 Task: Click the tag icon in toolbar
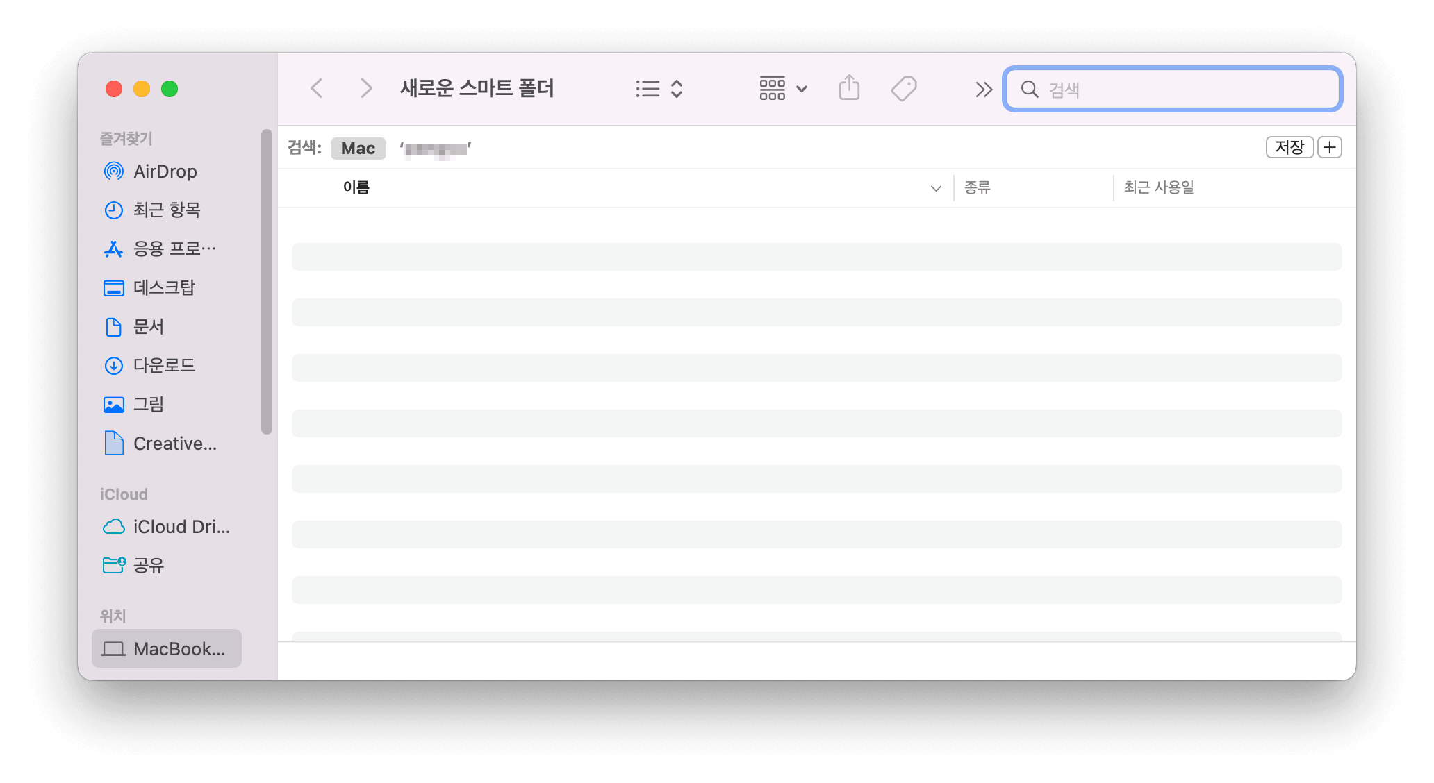904,89
